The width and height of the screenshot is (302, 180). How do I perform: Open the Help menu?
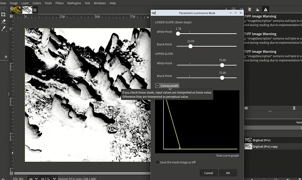[x=112, y=3]
